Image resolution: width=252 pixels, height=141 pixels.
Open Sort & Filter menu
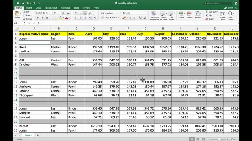[x=223, y=16]
